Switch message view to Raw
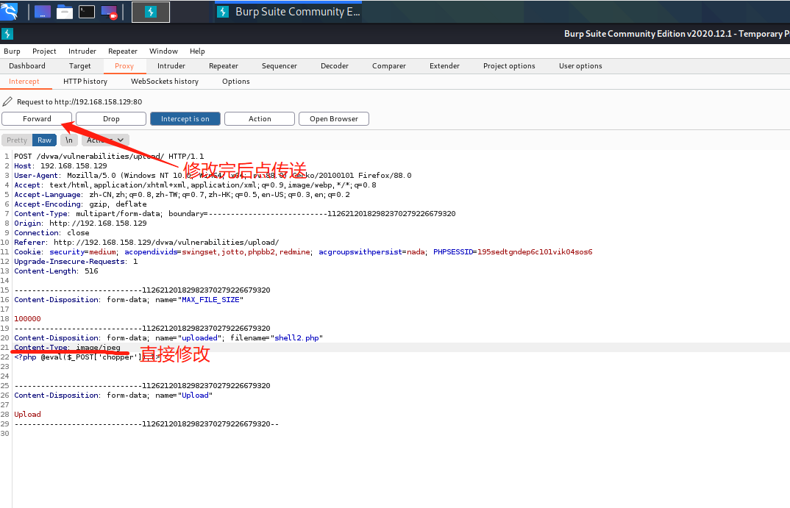 (44, 140)
